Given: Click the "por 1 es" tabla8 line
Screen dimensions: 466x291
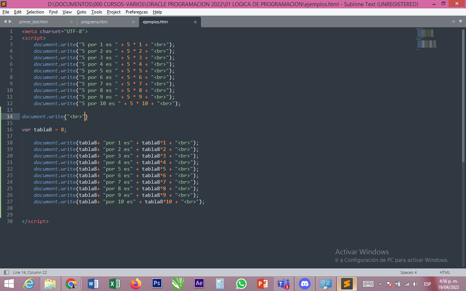Looking at the screenshot, I should 116,143.
